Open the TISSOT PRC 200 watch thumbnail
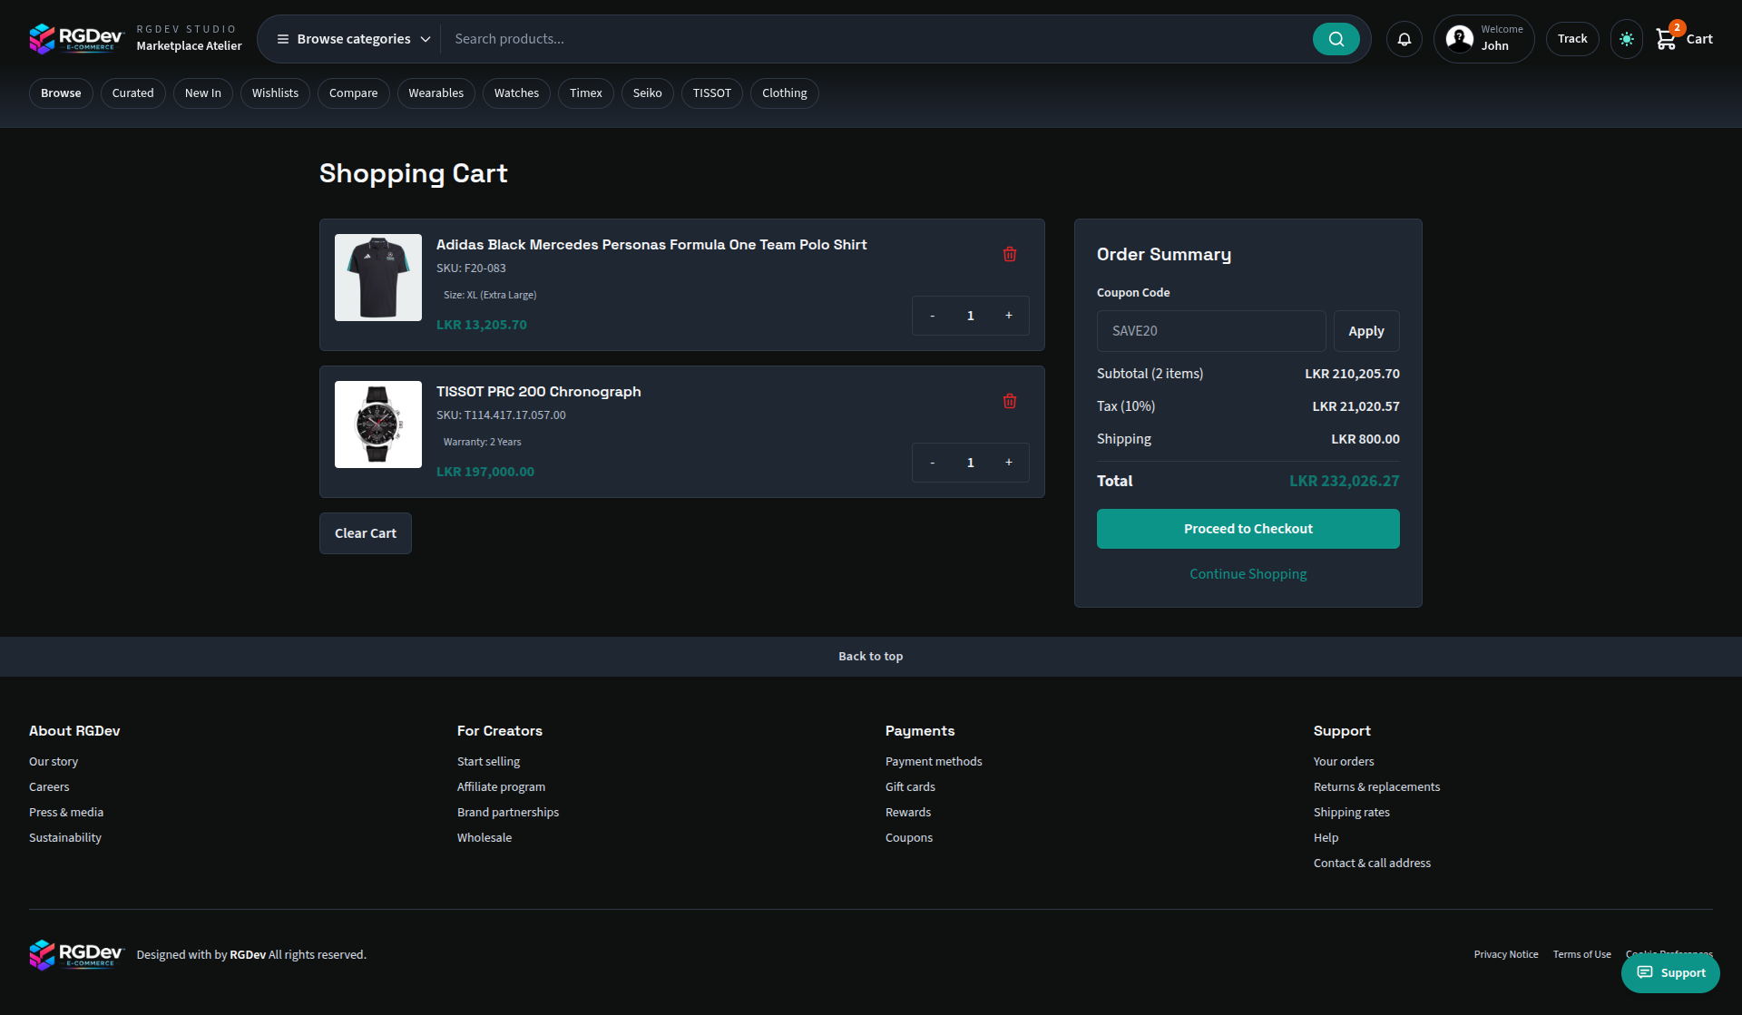 click(x=377, y=424)
